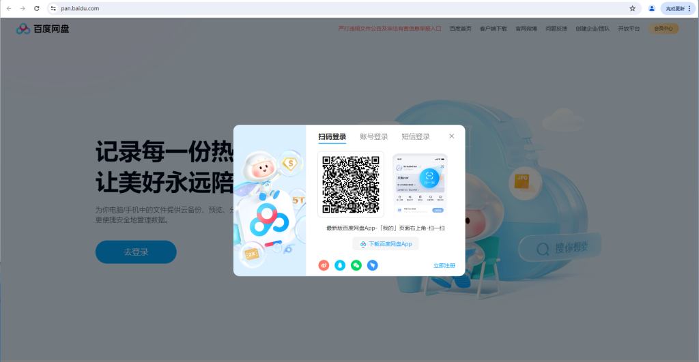Open 问题反馈 link

(x=556, y=29)
